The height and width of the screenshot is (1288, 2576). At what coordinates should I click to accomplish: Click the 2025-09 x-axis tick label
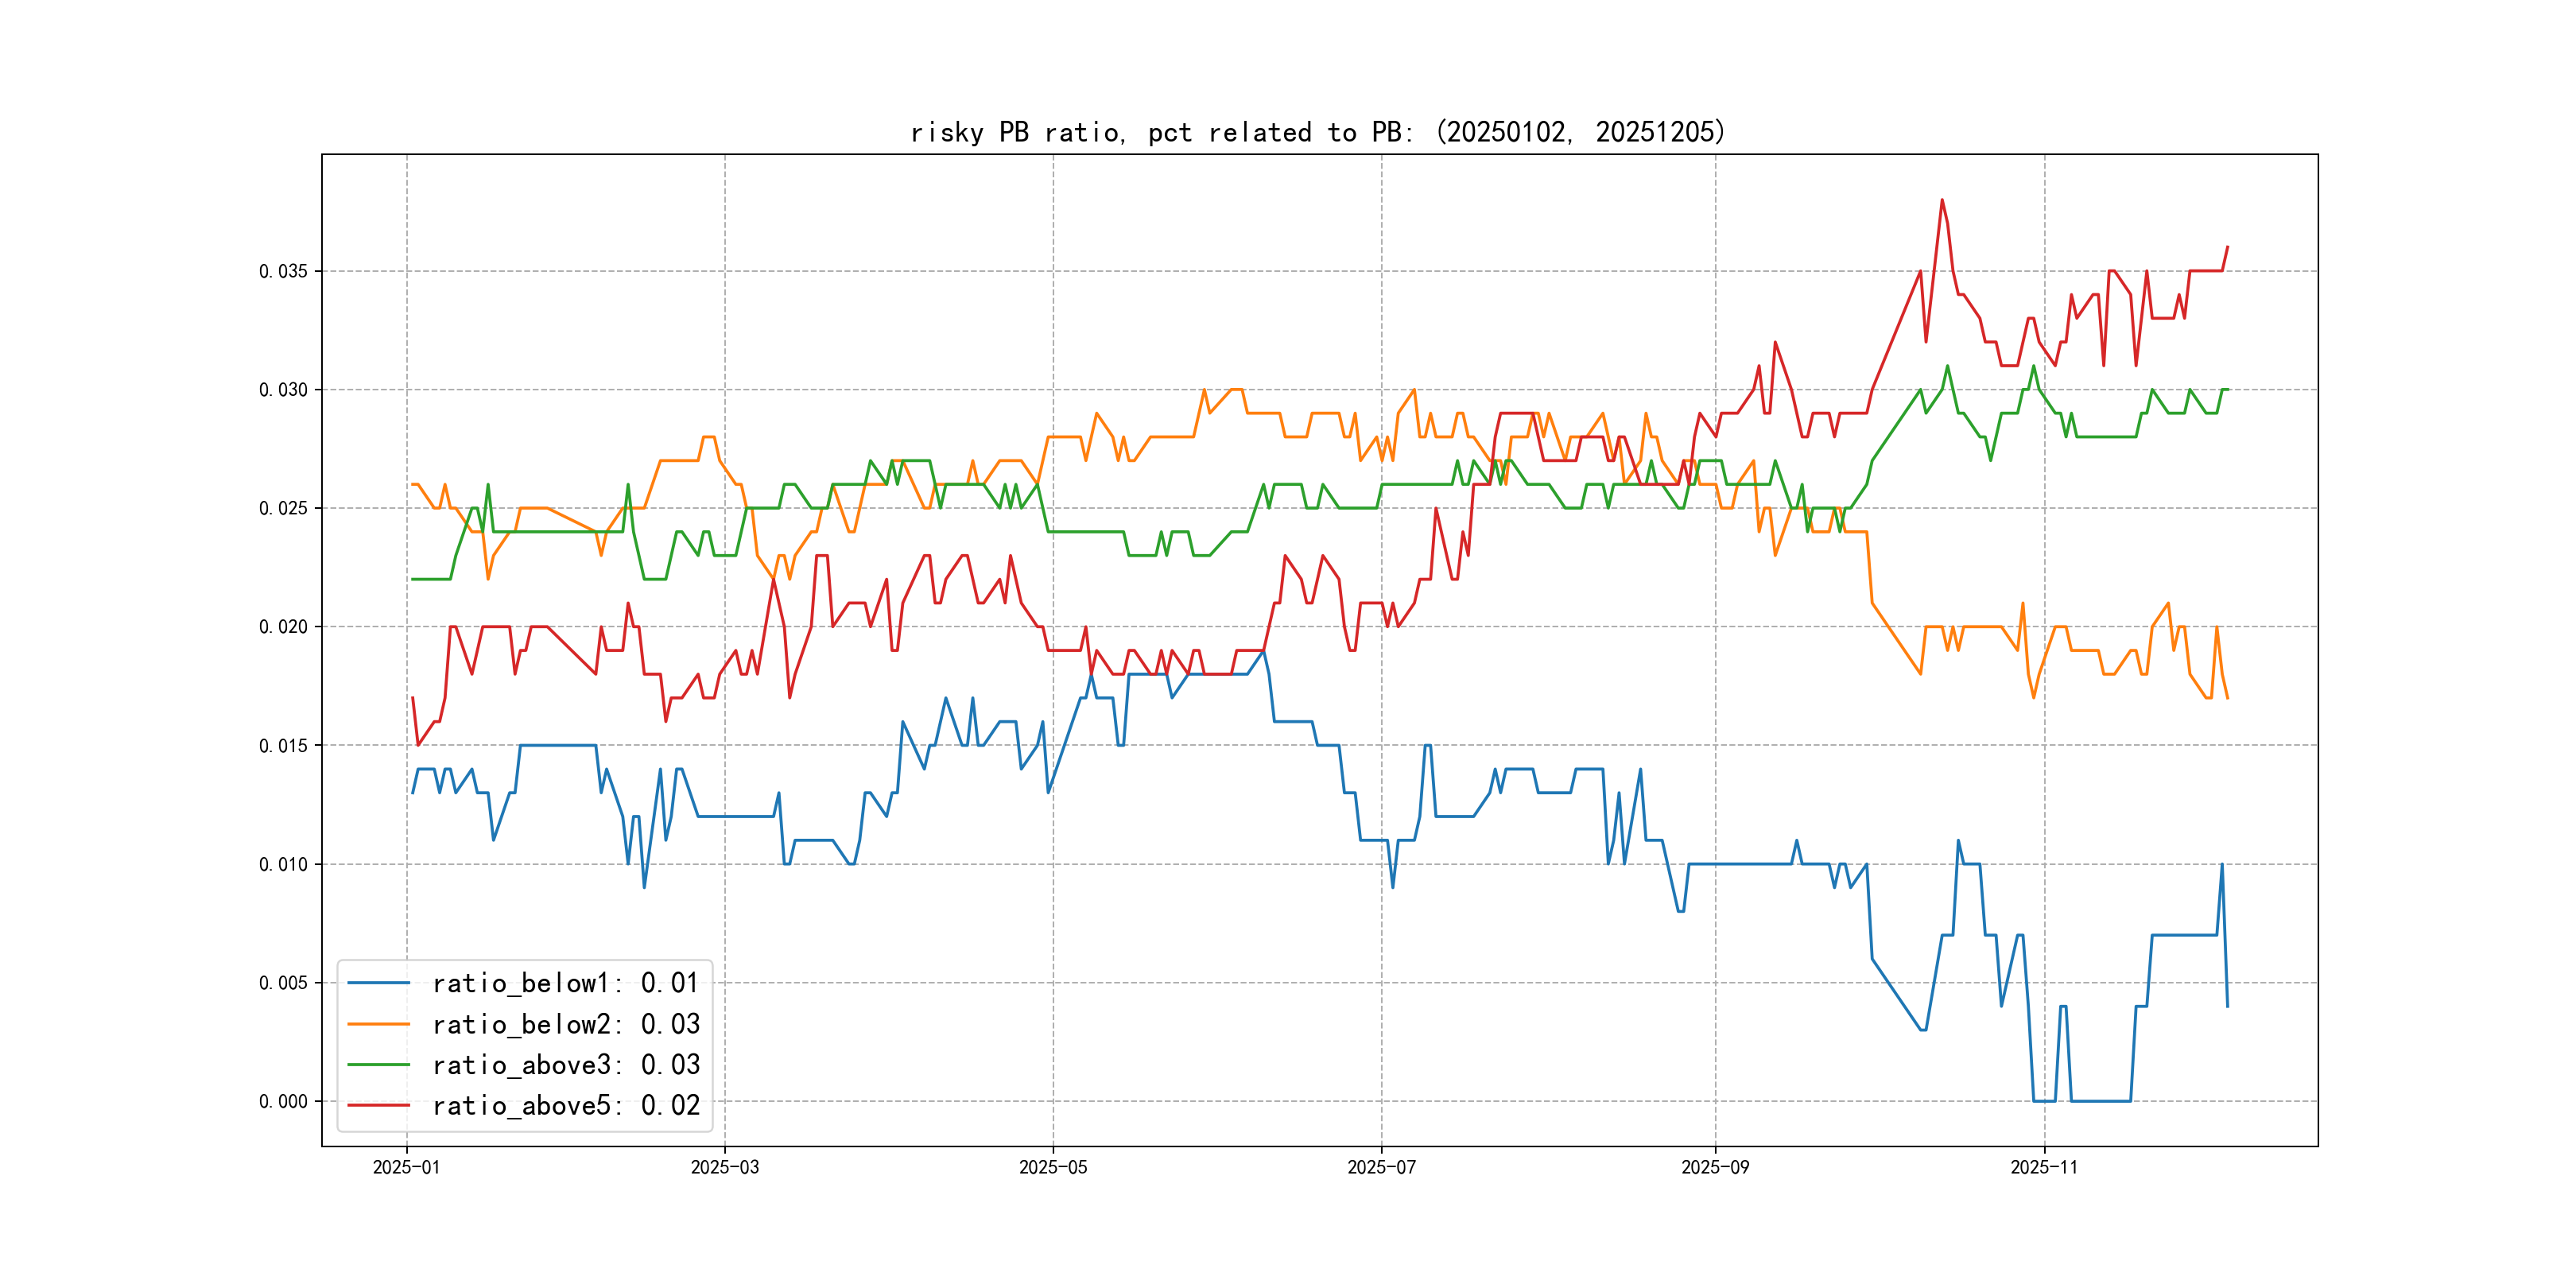click(x=1715, y=1167)
